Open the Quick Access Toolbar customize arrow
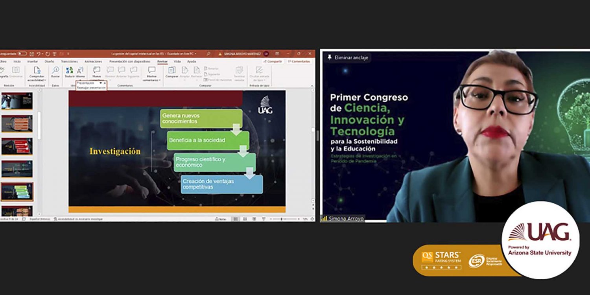590x295 pixels. pos(68,53)
